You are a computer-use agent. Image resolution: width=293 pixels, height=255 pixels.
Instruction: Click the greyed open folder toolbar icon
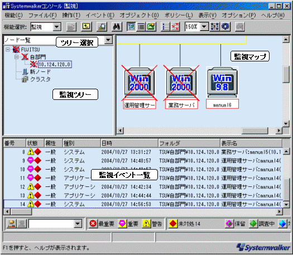coord(71,27)
